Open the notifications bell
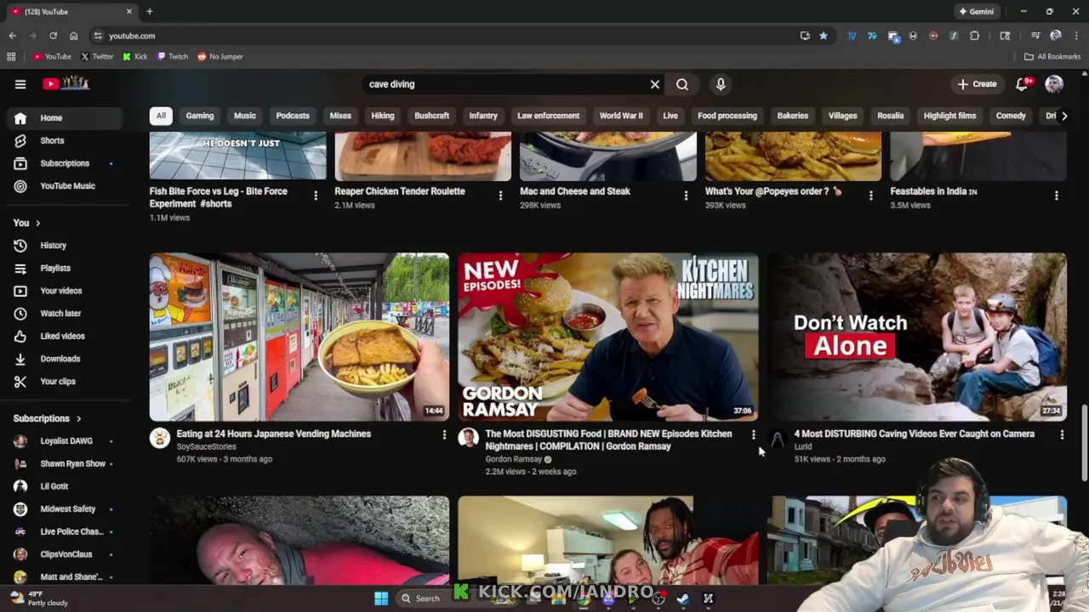1089x612 pixels. coord(1023,84)
